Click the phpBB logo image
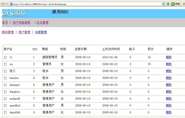This screenshot has height=118, width=185. (x=14, y=13)
